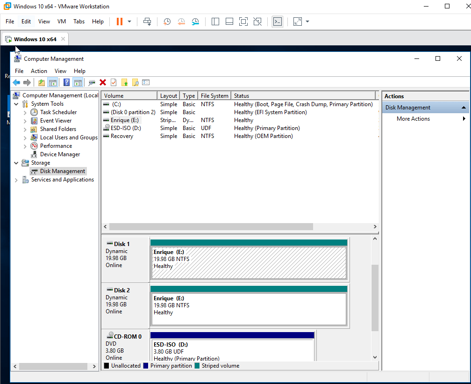471x384 pixels.
Task: Sort by the Status column header
Action: 303,95
